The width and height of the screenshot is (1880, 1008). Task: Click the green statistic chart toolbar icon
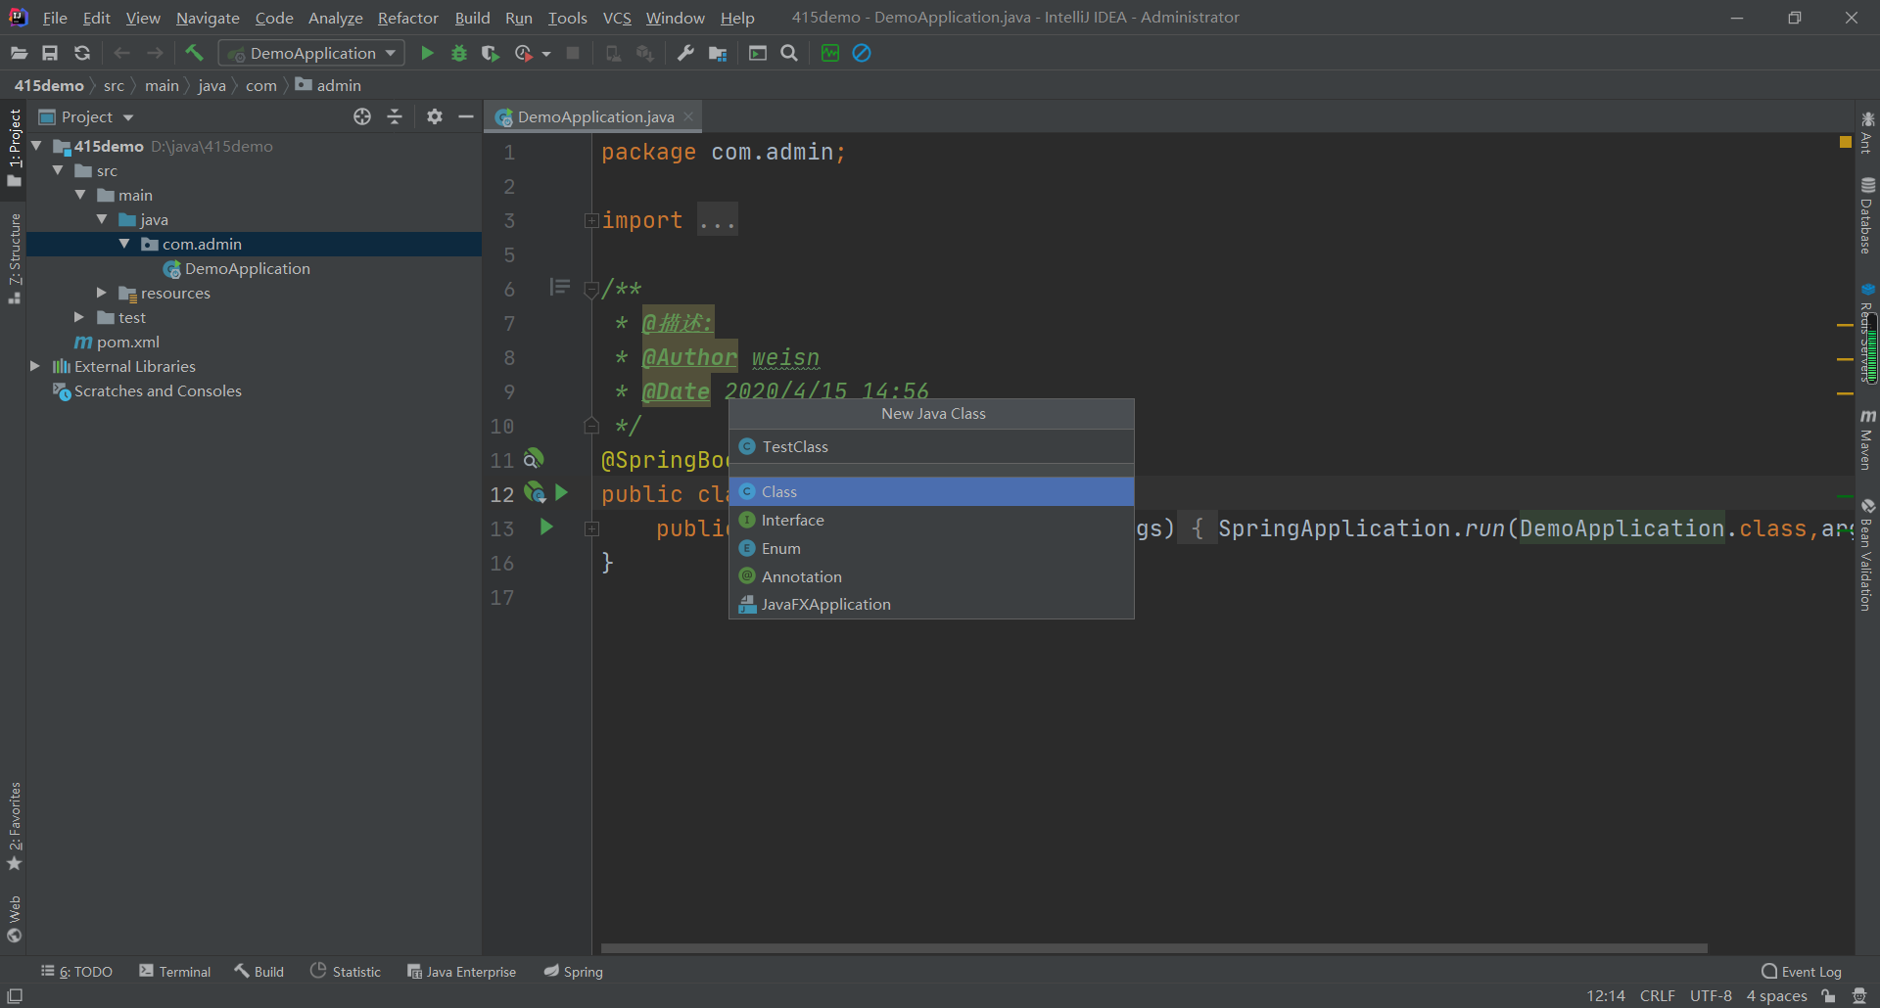(830, 53)
